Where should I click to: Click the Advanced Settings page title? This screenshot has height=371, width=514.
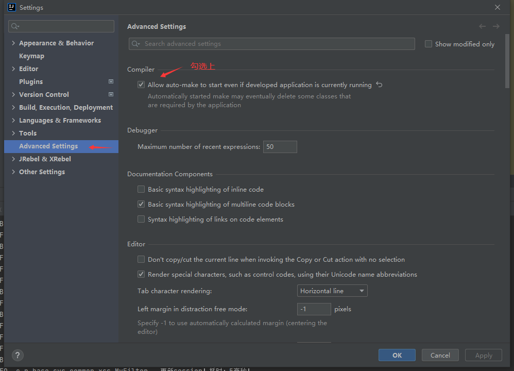tap(157, 27)
